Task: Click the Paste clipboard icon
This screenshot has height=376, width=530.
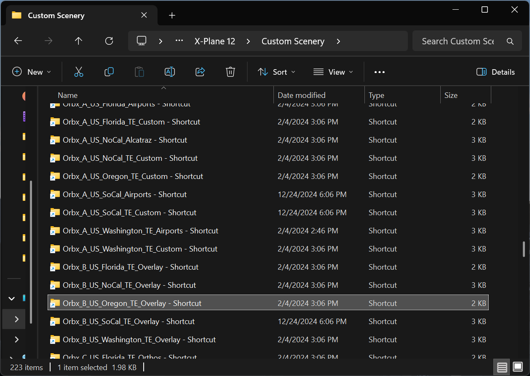Action: tap(139, 72)
